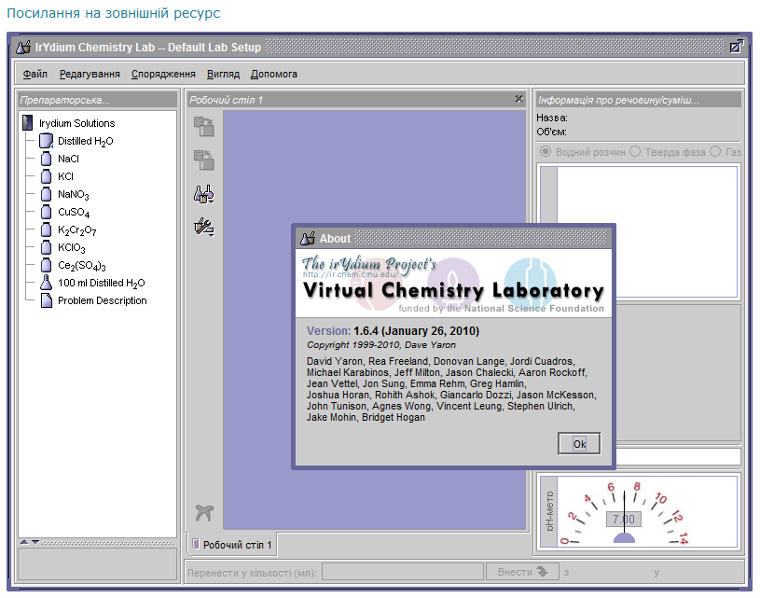Screen dimensions: 760x598
Task: Click the NaNO3 bottle icon
Action: (46, 194)
